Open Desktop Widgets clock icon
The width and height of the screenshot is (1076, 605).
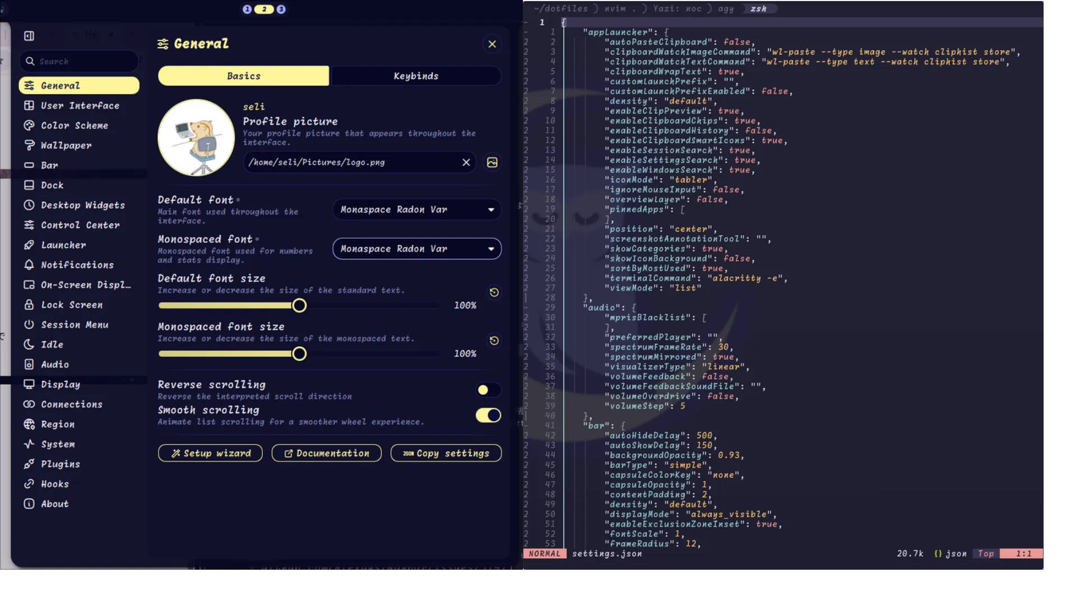pyautogui.click(x=29, y=205)
